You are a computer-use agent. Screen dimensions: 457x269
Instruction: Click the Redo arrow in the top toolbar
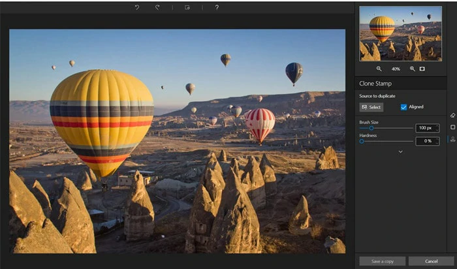click(157, 7)
